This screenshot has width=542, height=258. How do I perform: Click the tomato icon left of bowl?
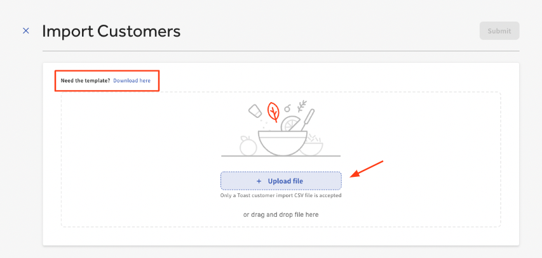(x=248, y=146)
